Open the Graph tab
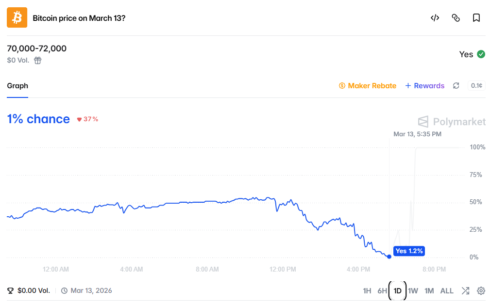 [17, 86]
